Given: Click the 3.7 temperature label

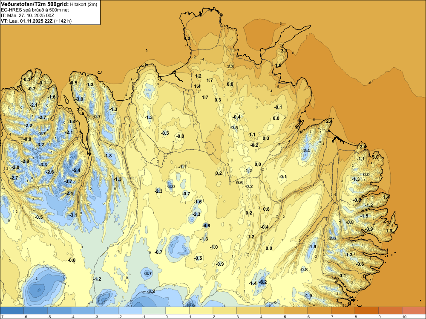Looking at the screenshot, I should pyautogui.click(x=284, y=51).
